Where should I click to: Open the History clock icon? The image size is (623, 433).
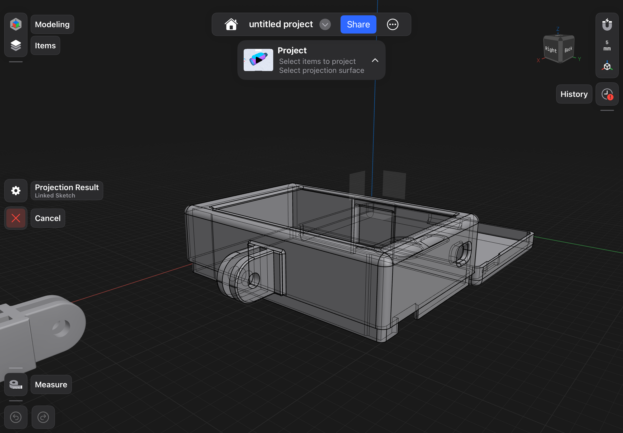607,94
